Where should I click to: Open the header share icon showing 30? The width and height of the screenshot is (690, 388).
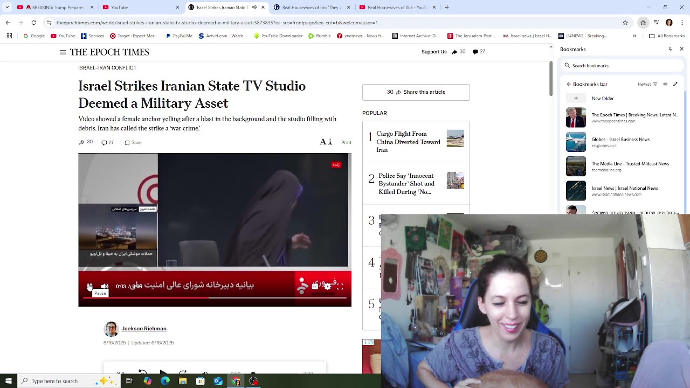click(x=458, y=52)
